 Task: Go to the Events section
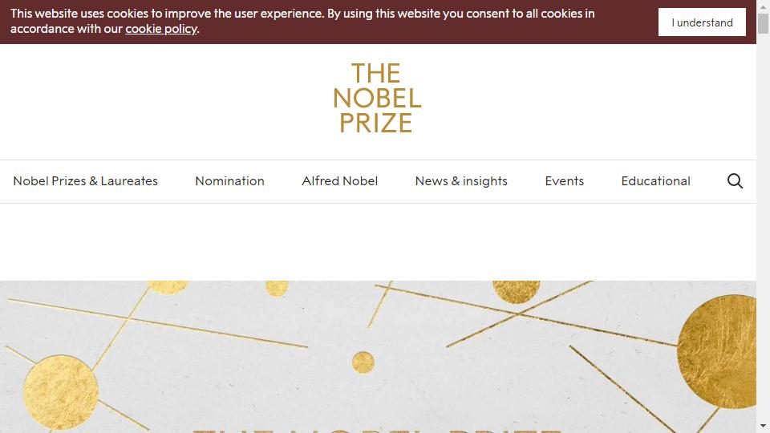(564, 181)
